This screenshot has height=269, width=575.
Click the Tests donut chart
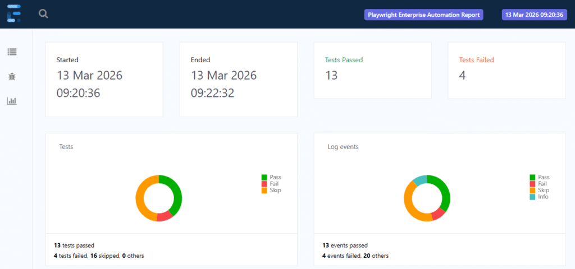click(x=159, y=198)
